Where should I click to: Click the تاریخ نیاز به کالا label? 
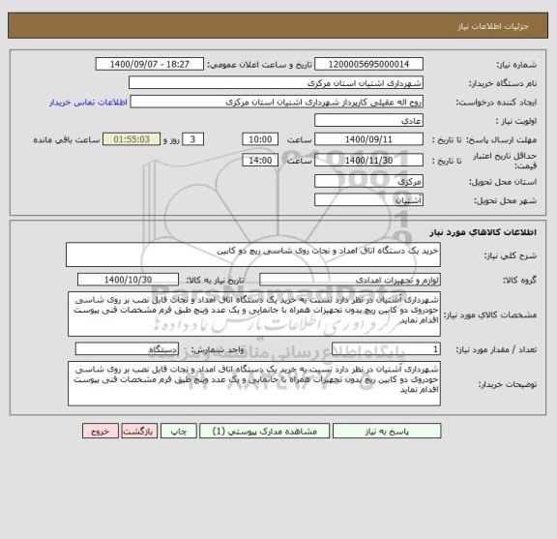(216, 281)
